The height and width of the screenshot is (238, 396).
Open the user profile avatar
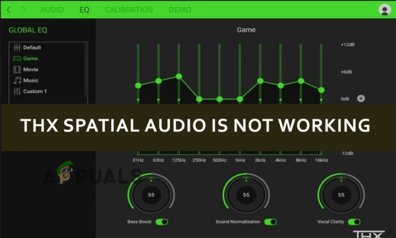point(385,10)
